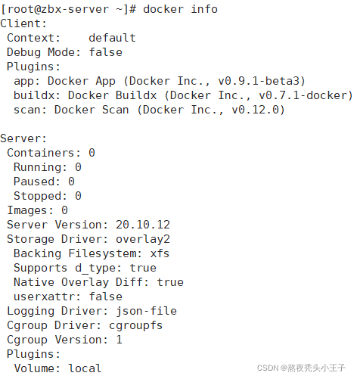Select the 'Native Overlay Diff: true' line
This screenshot has height=379, width=357.
point(98,282)
